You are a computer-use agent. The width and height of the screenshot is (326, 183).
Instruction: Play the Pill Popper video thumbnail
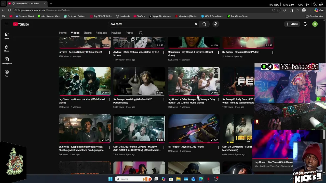(194, 128)
